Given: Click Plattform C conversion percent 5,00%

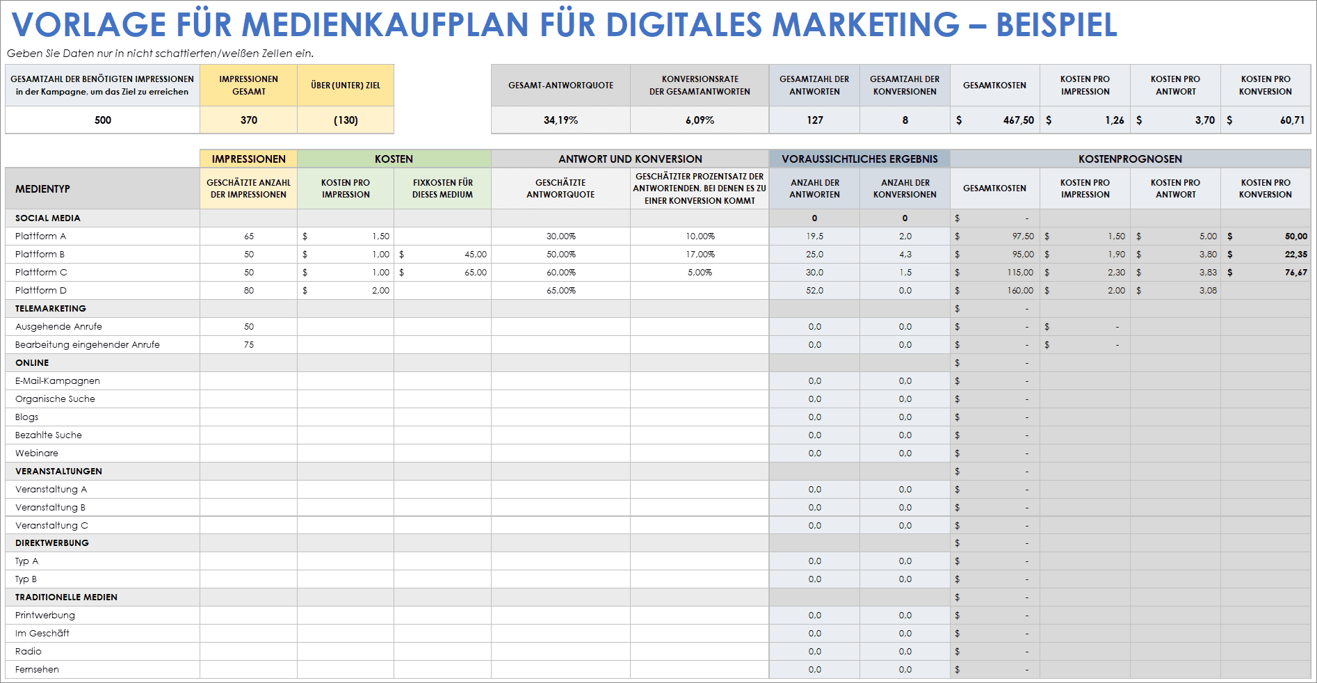Looking at the screenshot, I should click(x=700, y=272).
